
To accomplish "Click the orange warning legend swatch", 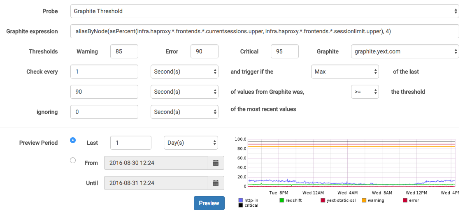I will (364, 201).
